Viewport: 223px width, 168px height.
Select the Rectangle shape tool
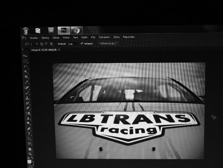pyautogui.click(x=30, y=144)
